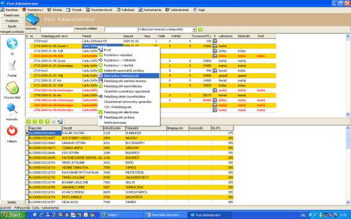Choose Feladójegyzékek összefésülése entry
The image size is (351, 219).
[129, 96]
